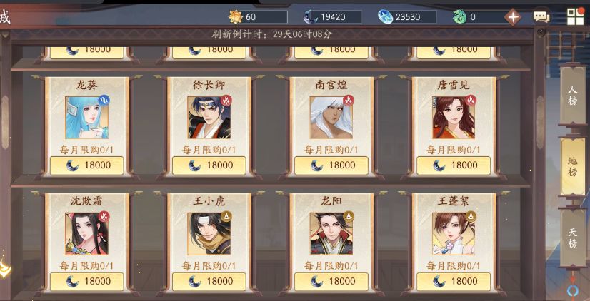Switch to the 地榜 tab
The height and width of the screenshot is (301, 590).
(x=572, y=166)
